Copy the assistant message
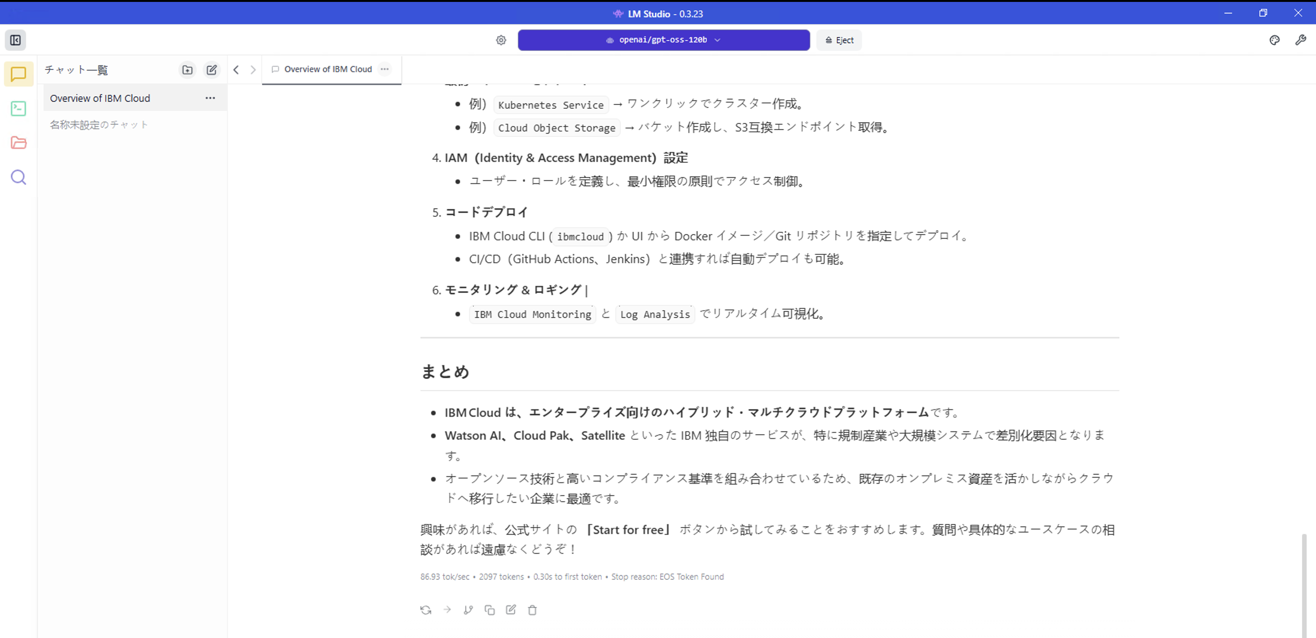Viewport: 1316px width, 638px height. click(x=489, y=610)
